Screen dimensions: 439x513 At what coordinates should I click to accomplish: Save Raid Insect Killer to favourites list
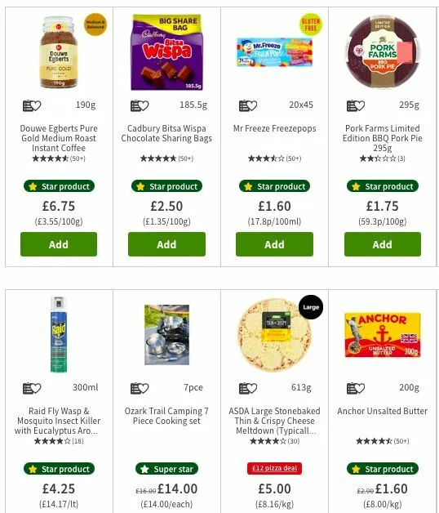pos(32,388)
